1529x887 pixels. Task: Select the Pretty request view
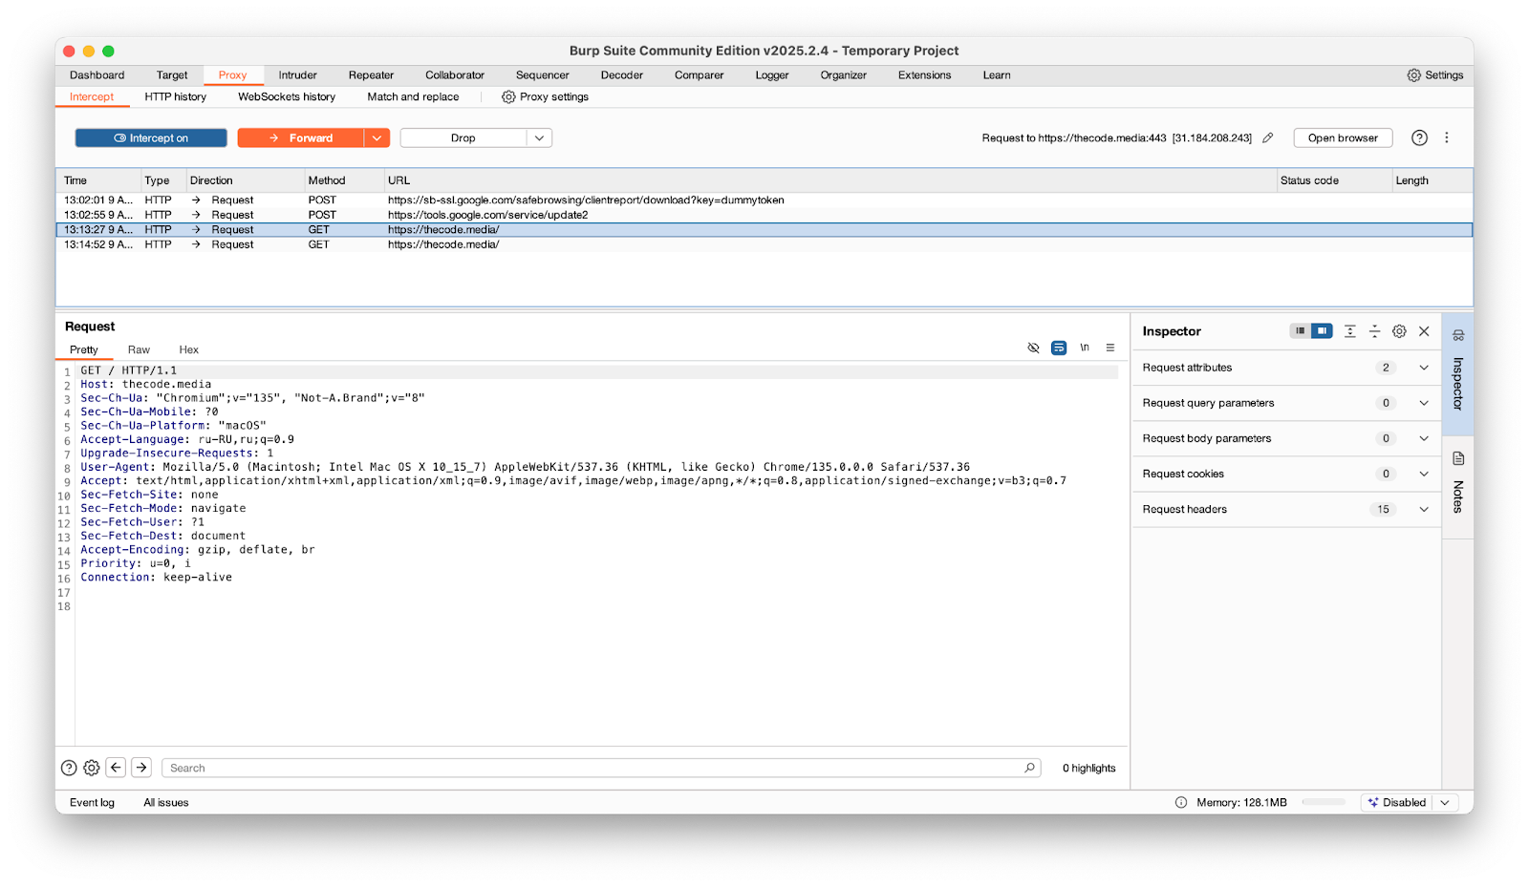click(84, 349)
